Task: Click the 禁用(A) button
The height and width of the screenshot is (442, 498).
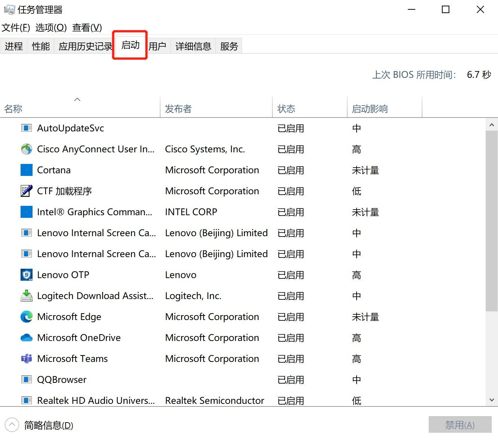Action: point(460,425)
